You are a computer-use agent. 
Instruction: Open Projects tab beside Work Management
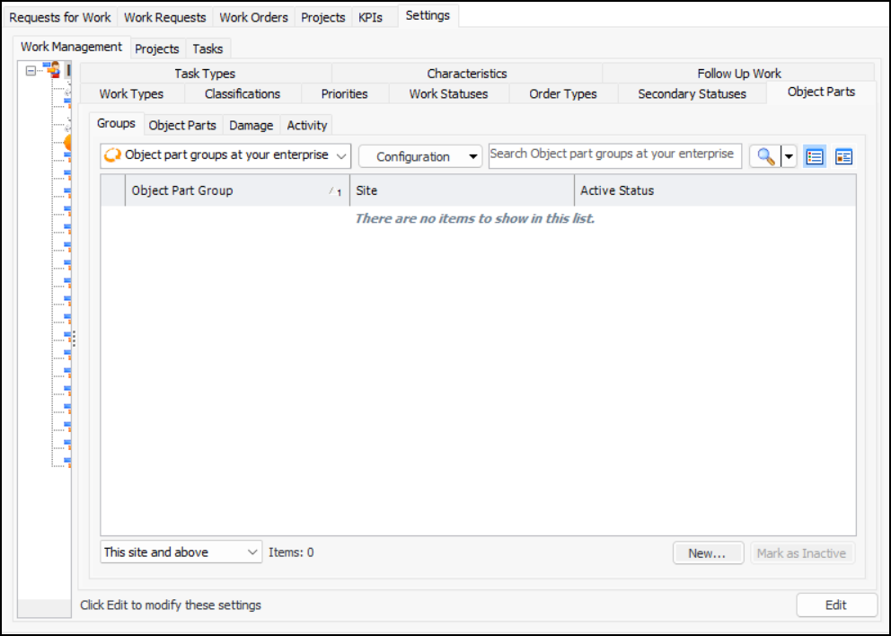pyautogui.click(x=157, y=49)
